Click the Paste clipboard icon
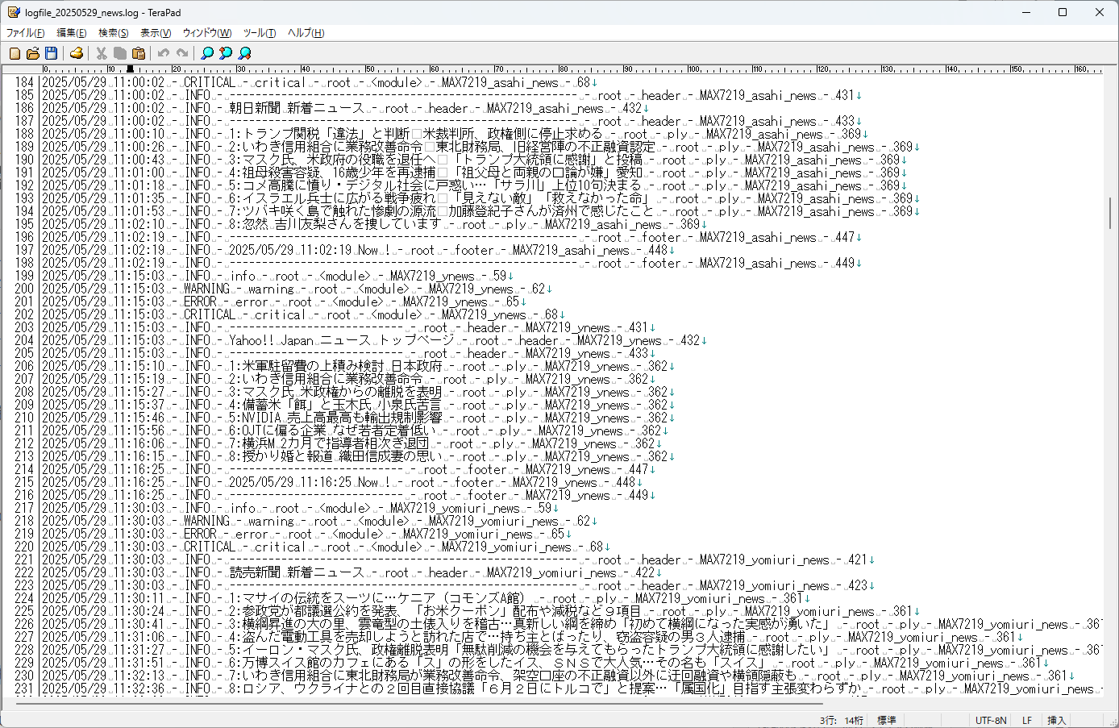Viewport: 1119px width, 728px height. pyautogui.click(x=139, y=53)
